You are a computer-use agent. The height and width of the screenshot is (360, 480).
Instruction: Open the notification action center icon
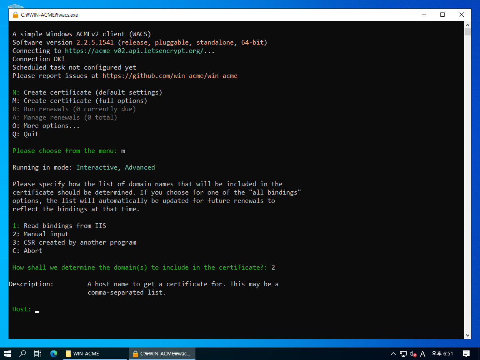[x=466, y=354]
